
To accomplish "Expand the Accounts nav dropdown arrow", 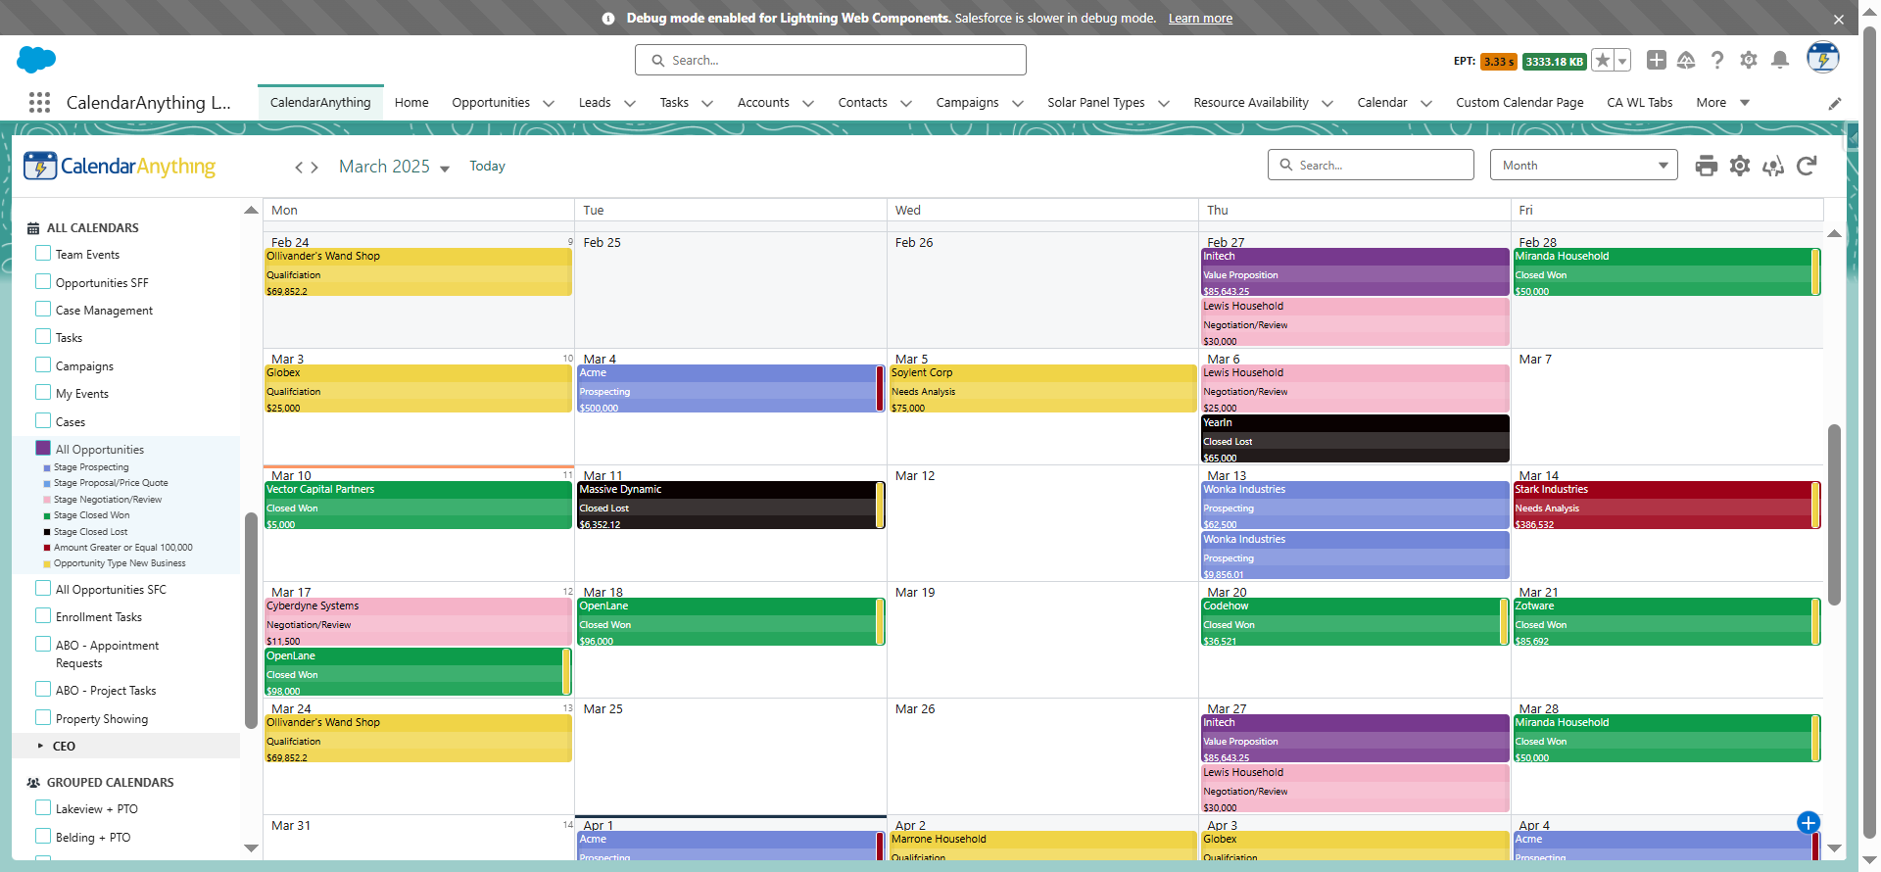I will click(x=808, y=104).
